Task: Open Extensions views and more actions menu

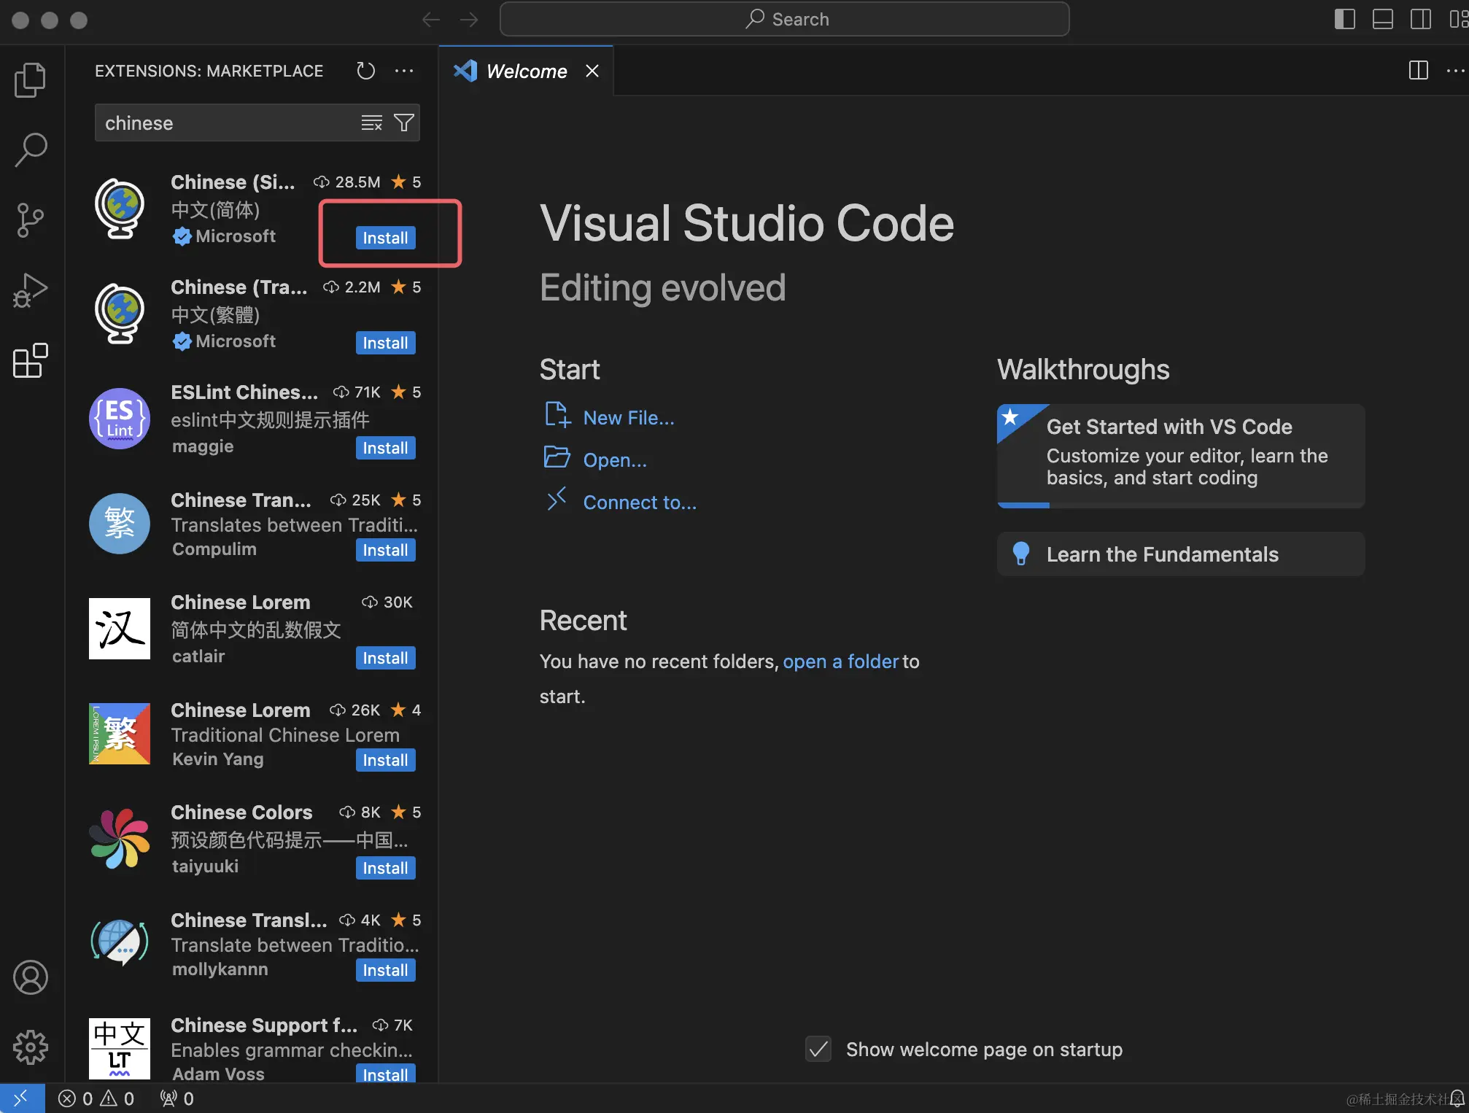Action: coord(403,71)
